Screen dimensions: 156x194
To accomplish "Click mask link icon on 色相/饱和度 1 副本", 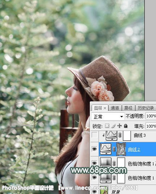I will click(114, 163).
